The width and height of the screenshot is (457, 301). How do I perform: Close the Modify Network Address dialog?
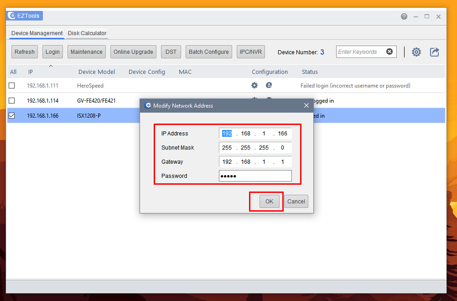(306, 105)
